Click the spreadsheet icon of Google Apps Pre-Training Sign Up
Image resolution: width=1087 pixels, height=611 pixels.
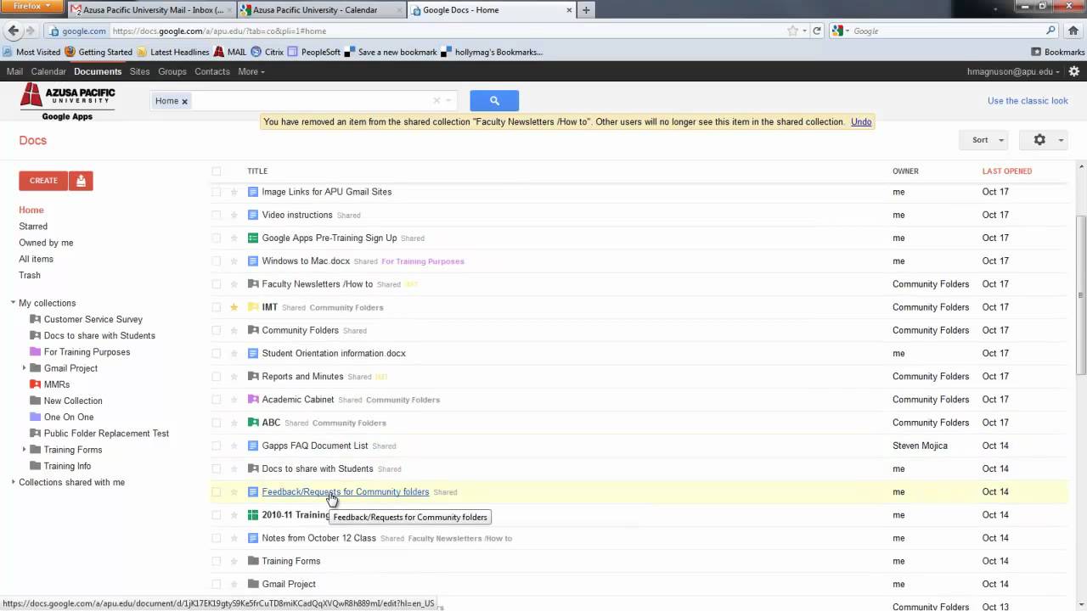(x=253, y=238)
